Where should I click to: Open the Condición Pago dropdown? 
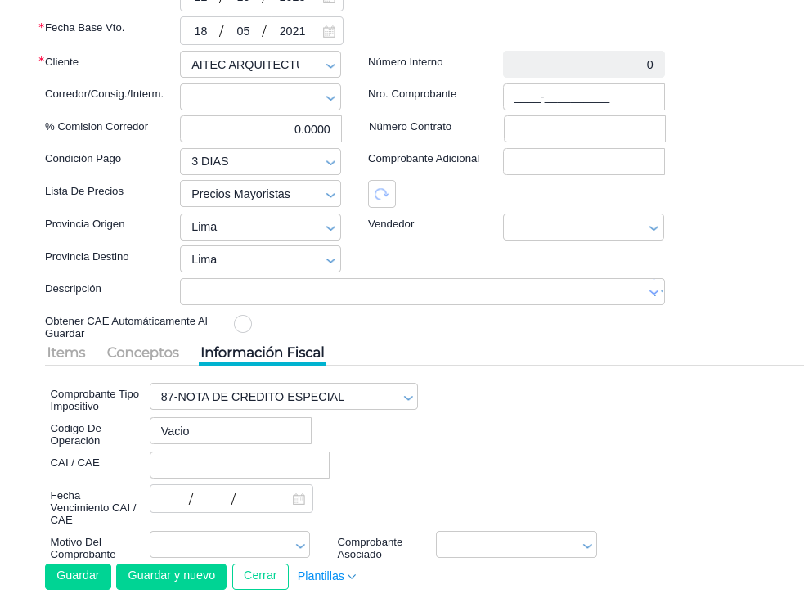[x=330, y=162]
